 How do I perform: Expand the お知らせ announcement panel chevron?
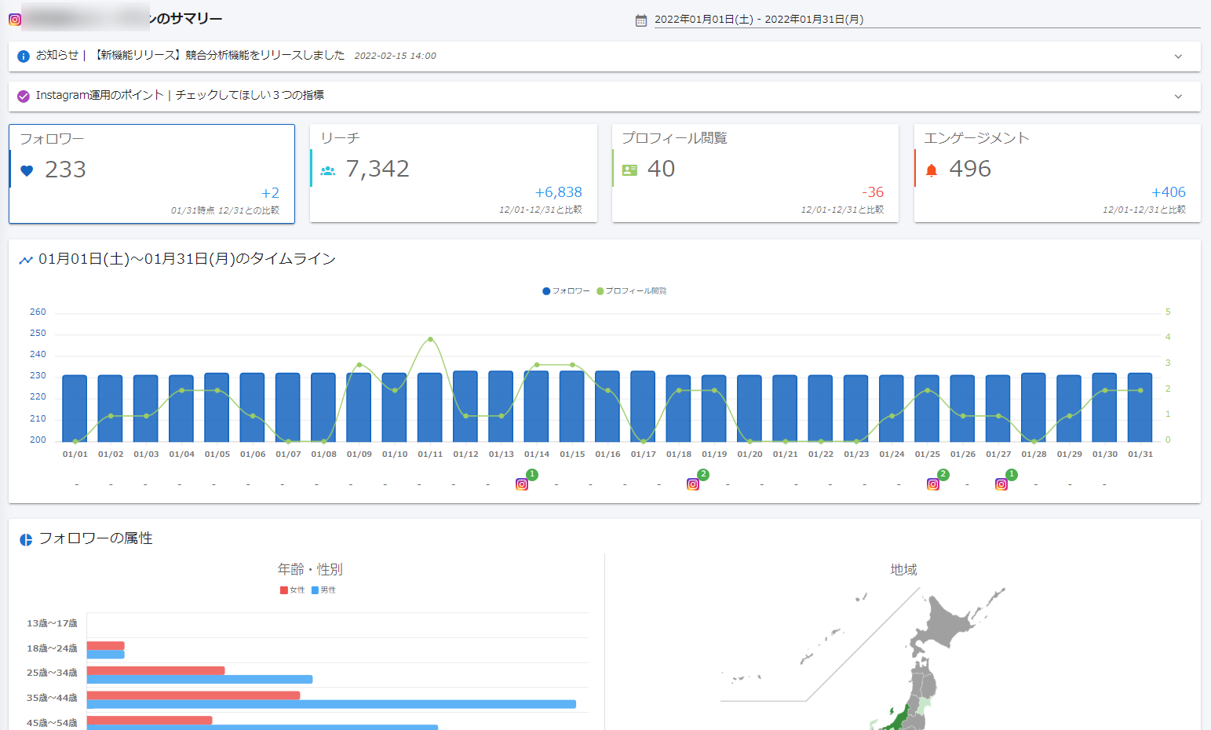[1178, 57]
